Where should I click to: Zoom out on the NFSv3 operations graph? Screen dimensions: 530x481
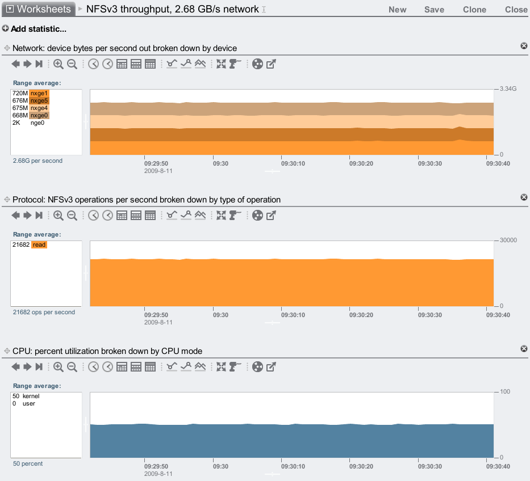click(x=72, y=216)
